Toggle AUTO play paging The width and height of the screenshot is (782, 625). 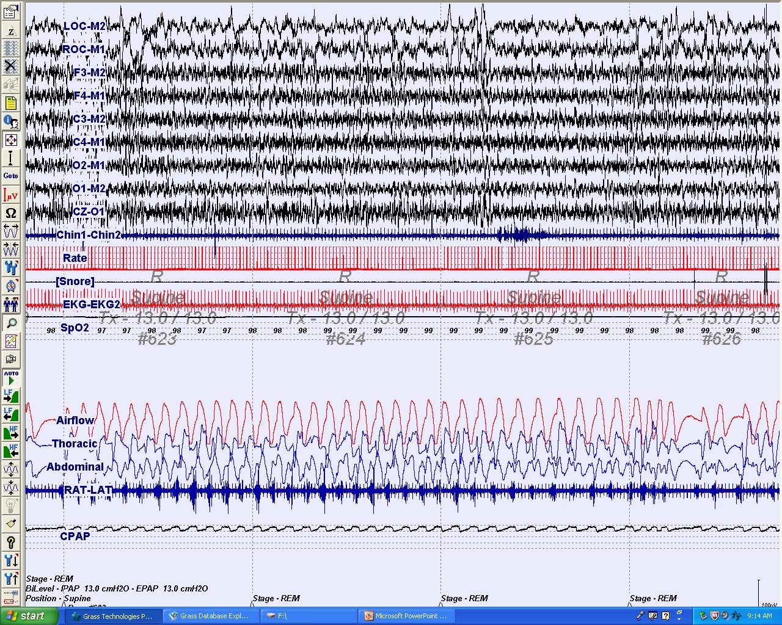(x=11, y=377)
